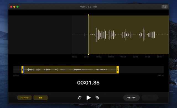Image resolution: width=177 pixels, height=108 pixels.
Task: Click the 00:07 mark on the time ruler
Action: point(160,57)
